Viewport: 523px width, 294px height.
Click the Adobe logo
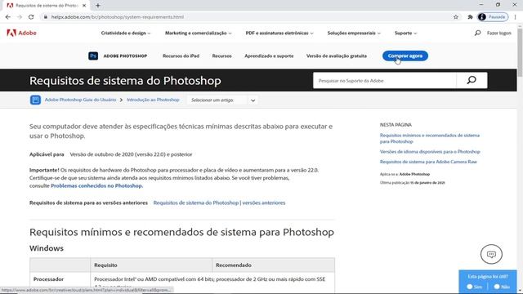tap(22, 33)
